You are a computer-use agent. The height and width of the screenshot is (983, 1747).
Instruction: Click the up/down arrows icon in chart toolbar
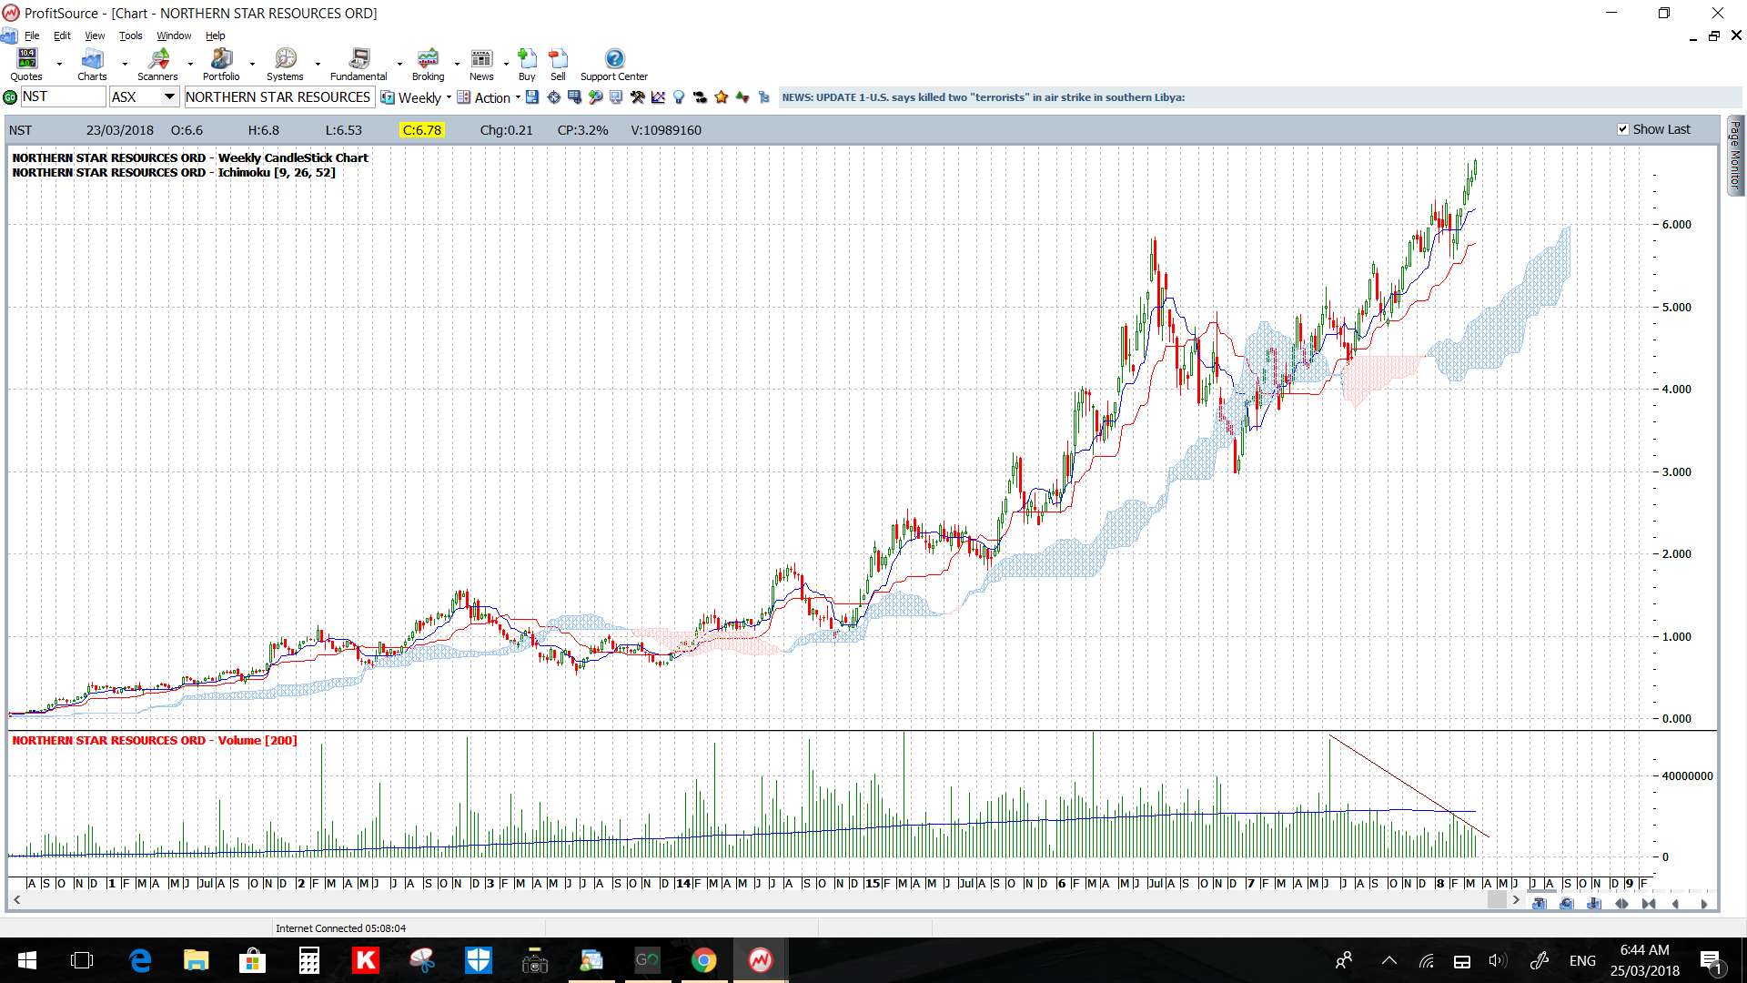742,97
